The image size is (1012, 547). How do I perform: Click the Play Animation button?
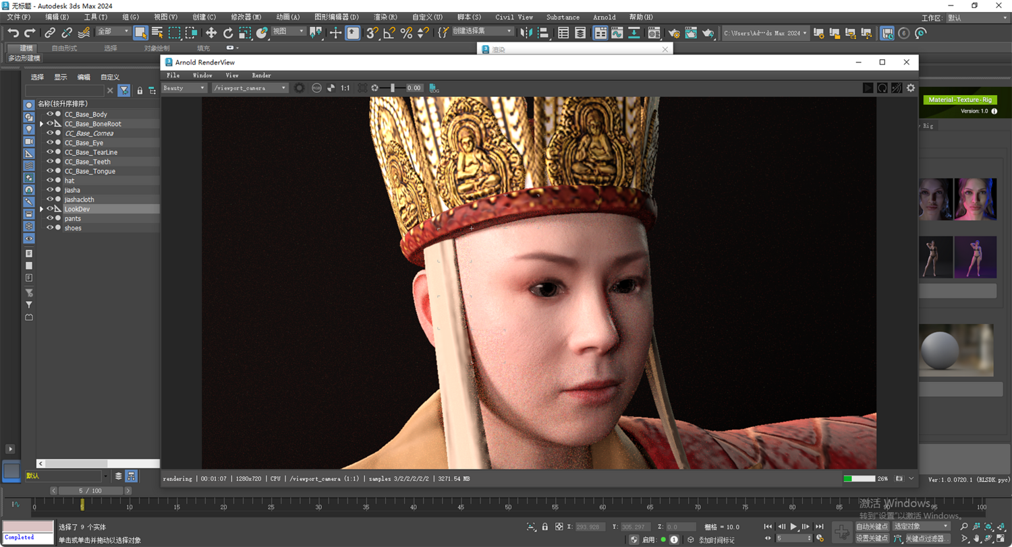click(x=793, y=526)
